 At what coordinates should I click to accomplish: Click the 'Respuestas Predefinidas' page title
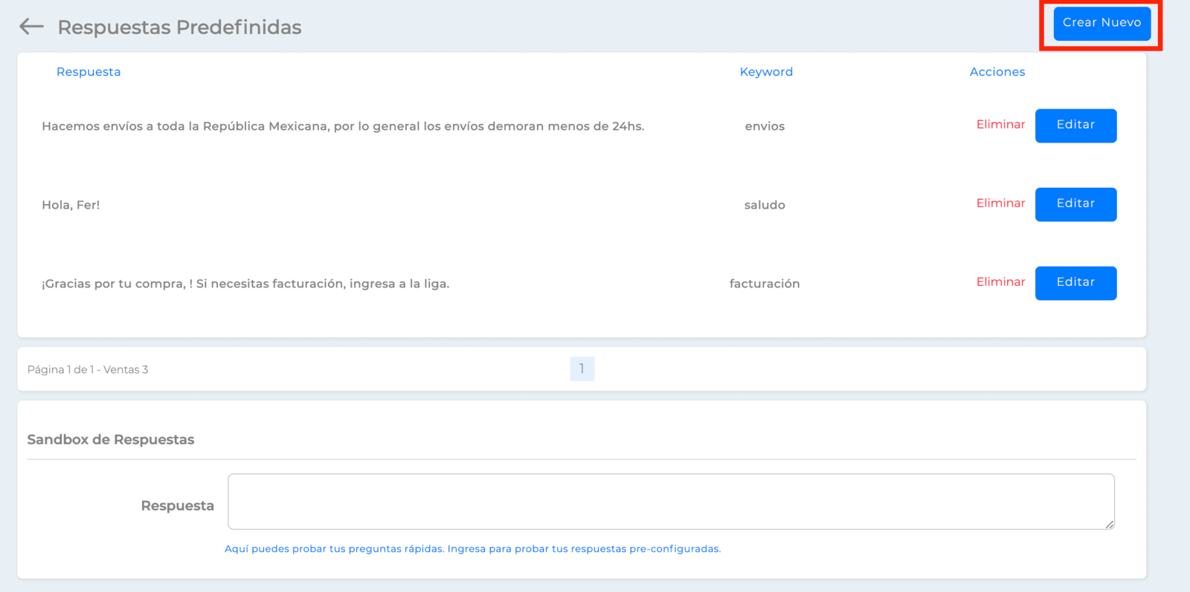[x=179, y=27]
